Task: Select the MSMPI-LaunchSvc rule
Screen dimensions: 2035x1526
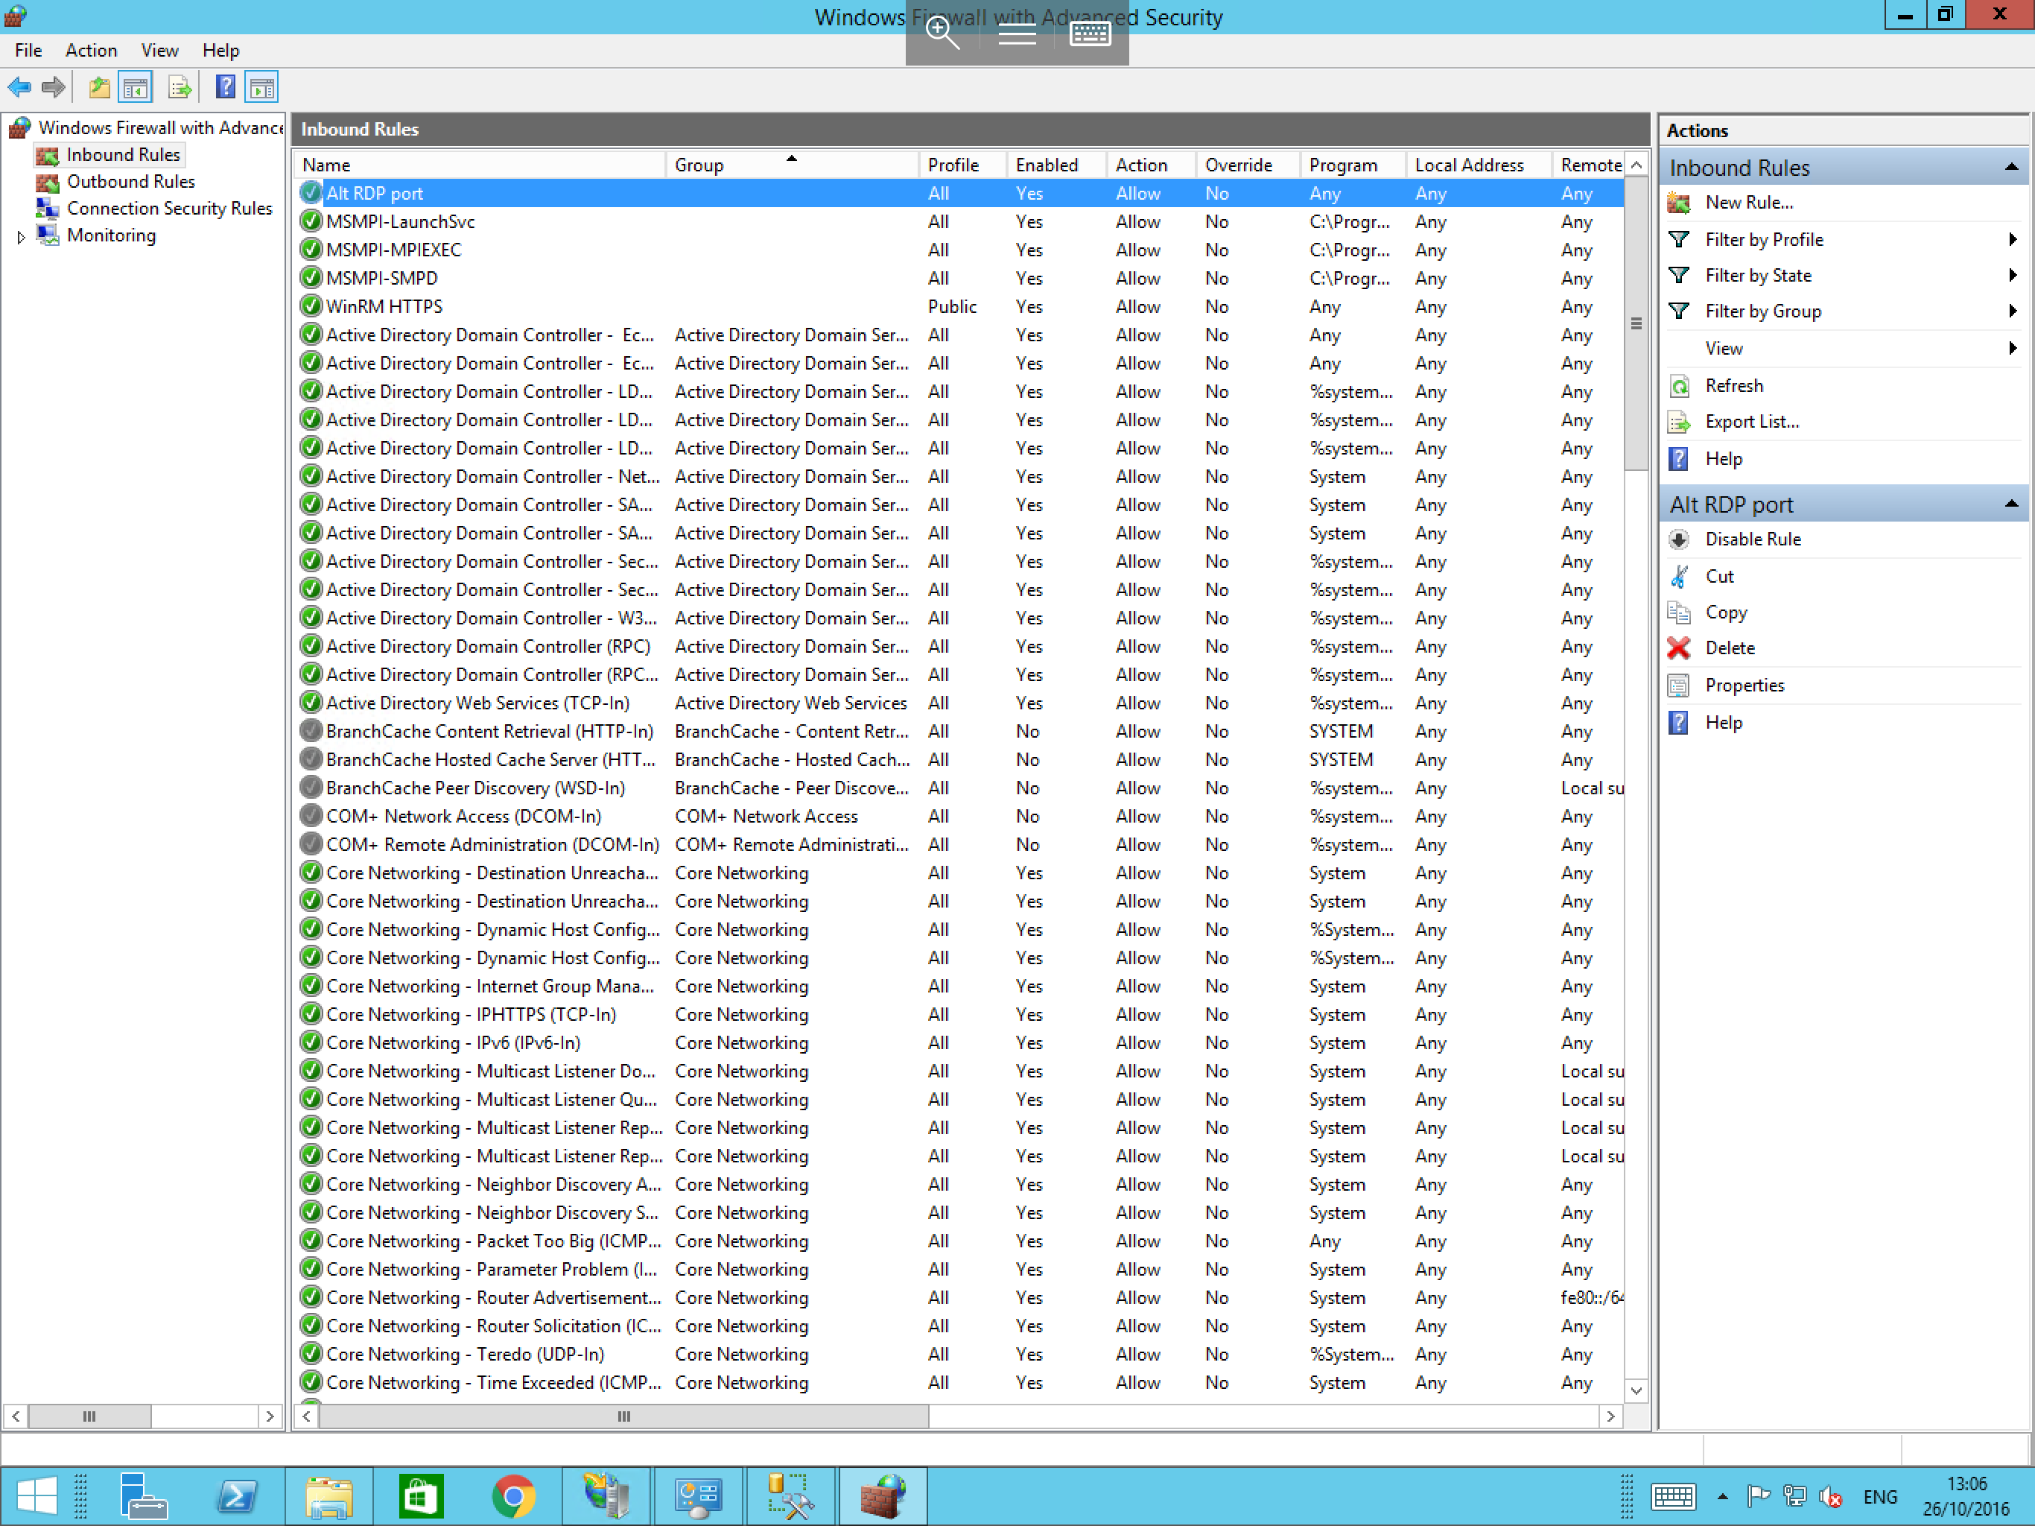Action: [x=960, y=222]
